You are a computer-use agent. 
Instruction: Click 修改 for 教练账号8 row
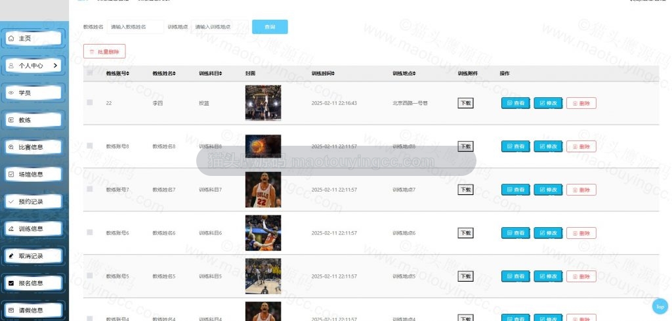coord(548,146)
